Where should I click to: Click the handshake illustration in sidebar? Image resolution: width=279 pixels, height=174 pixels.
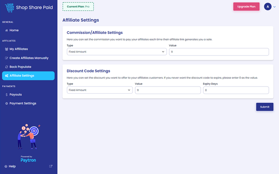(x=29, y=136)
